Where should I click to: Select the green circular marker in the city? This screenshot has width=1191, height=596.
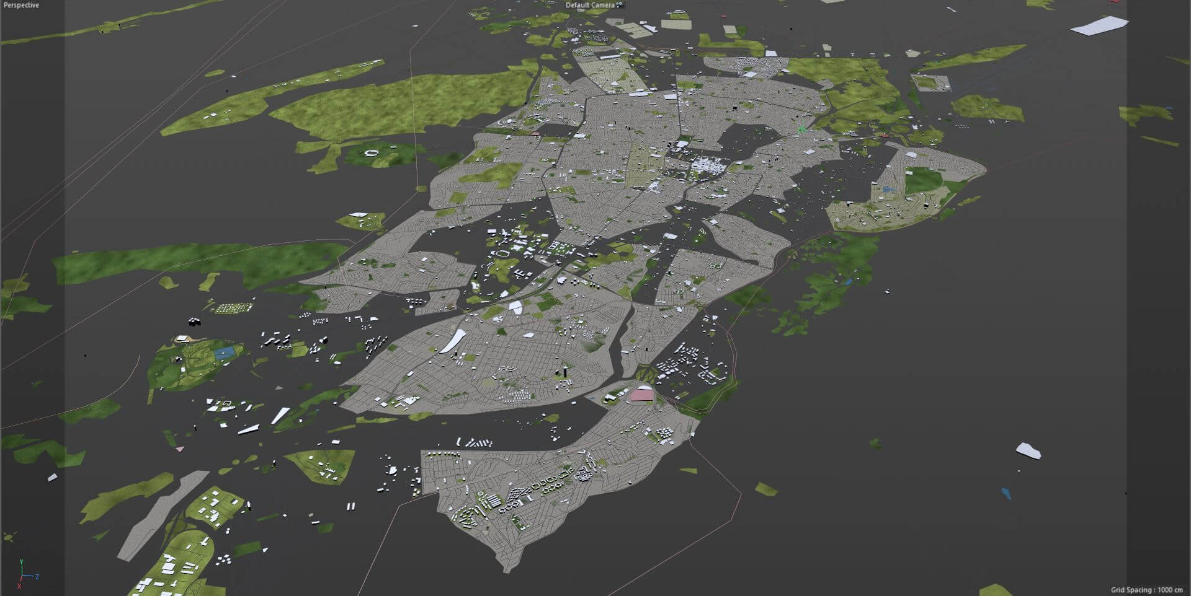coord(801,129)
